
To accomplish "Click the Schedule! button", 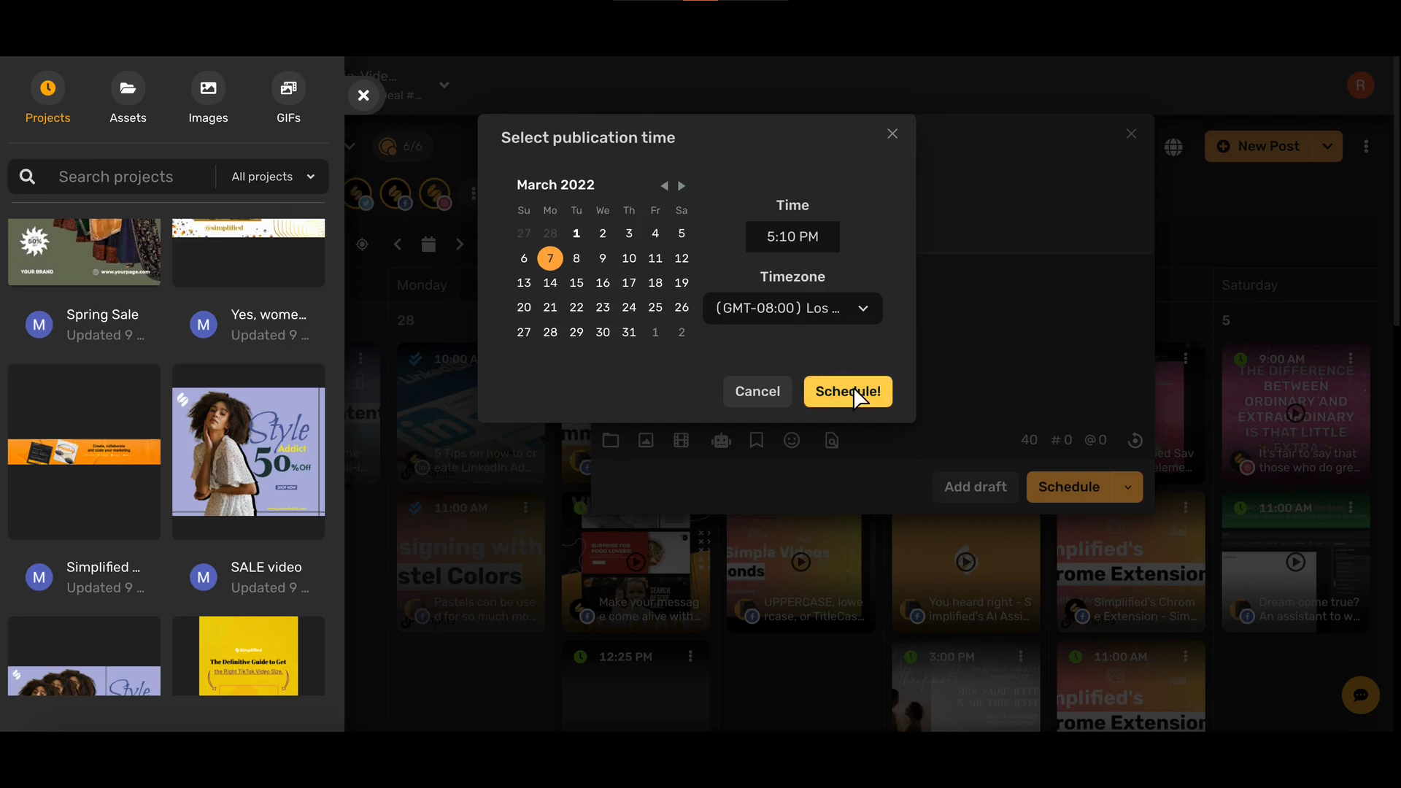I will pyautogui.click(x=848, y=392).
